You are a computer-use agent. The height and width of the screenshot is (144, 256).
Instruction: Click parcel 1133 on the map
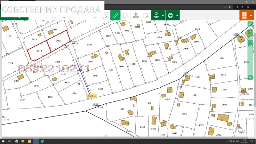(x=111, y=70)
